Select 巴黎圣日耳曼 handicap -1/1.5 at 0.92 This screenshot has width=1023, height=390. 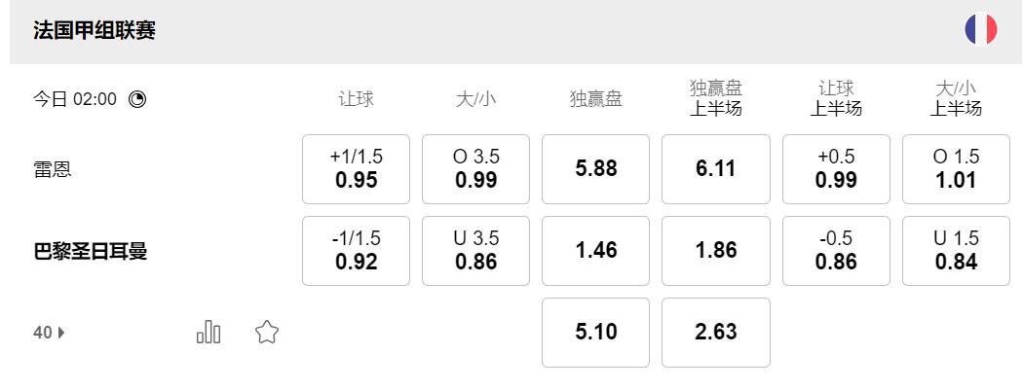pos(356,251)
